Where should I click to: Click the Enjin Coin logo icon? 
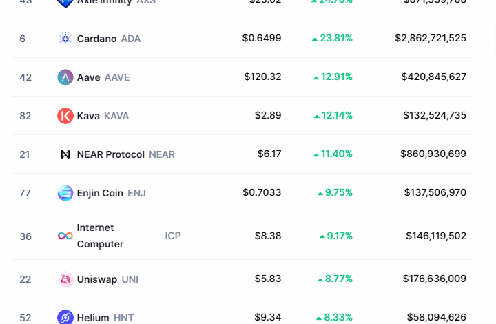click(65, 193)
